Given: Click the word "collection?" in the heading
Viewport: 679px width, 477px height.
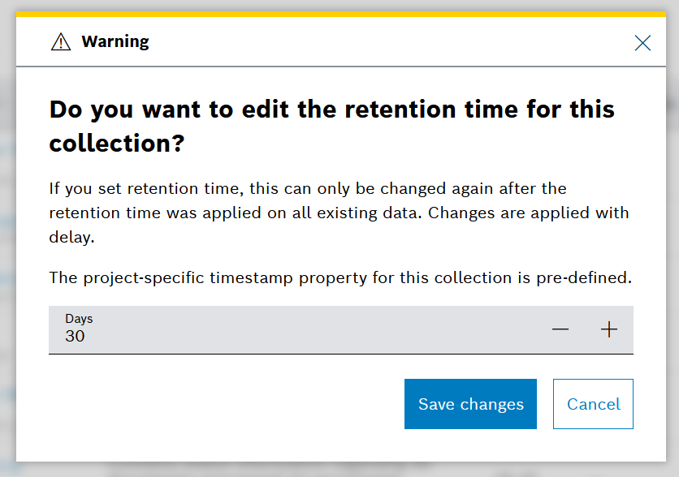Looking at the screenshot, I should pos(117,144).
